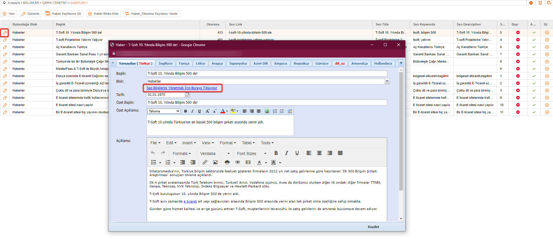Expand the numbered list style arrow in Açıklama
This screenshot has height=239, width=553.
(x=174, y=163)
